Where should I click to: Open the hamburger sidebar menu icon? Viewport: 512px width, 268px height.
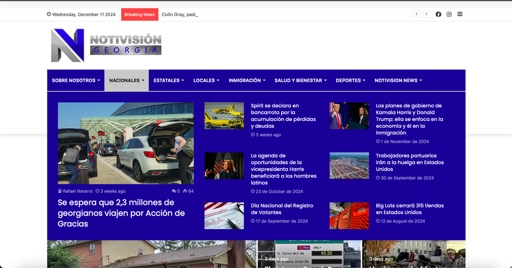(x=460, y=14)
